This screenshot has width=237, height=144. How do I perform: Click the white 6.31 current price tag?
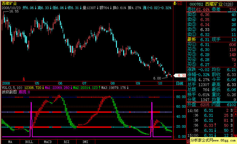[180, 75]
